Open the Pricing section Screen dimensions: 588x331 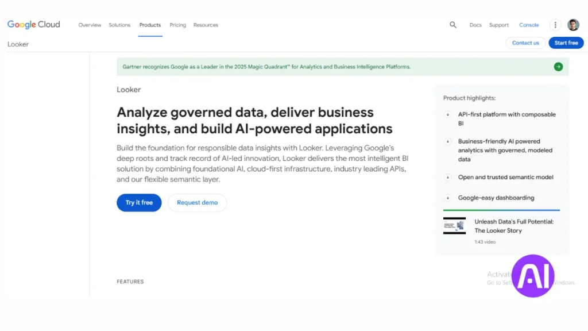pos(177,25)
